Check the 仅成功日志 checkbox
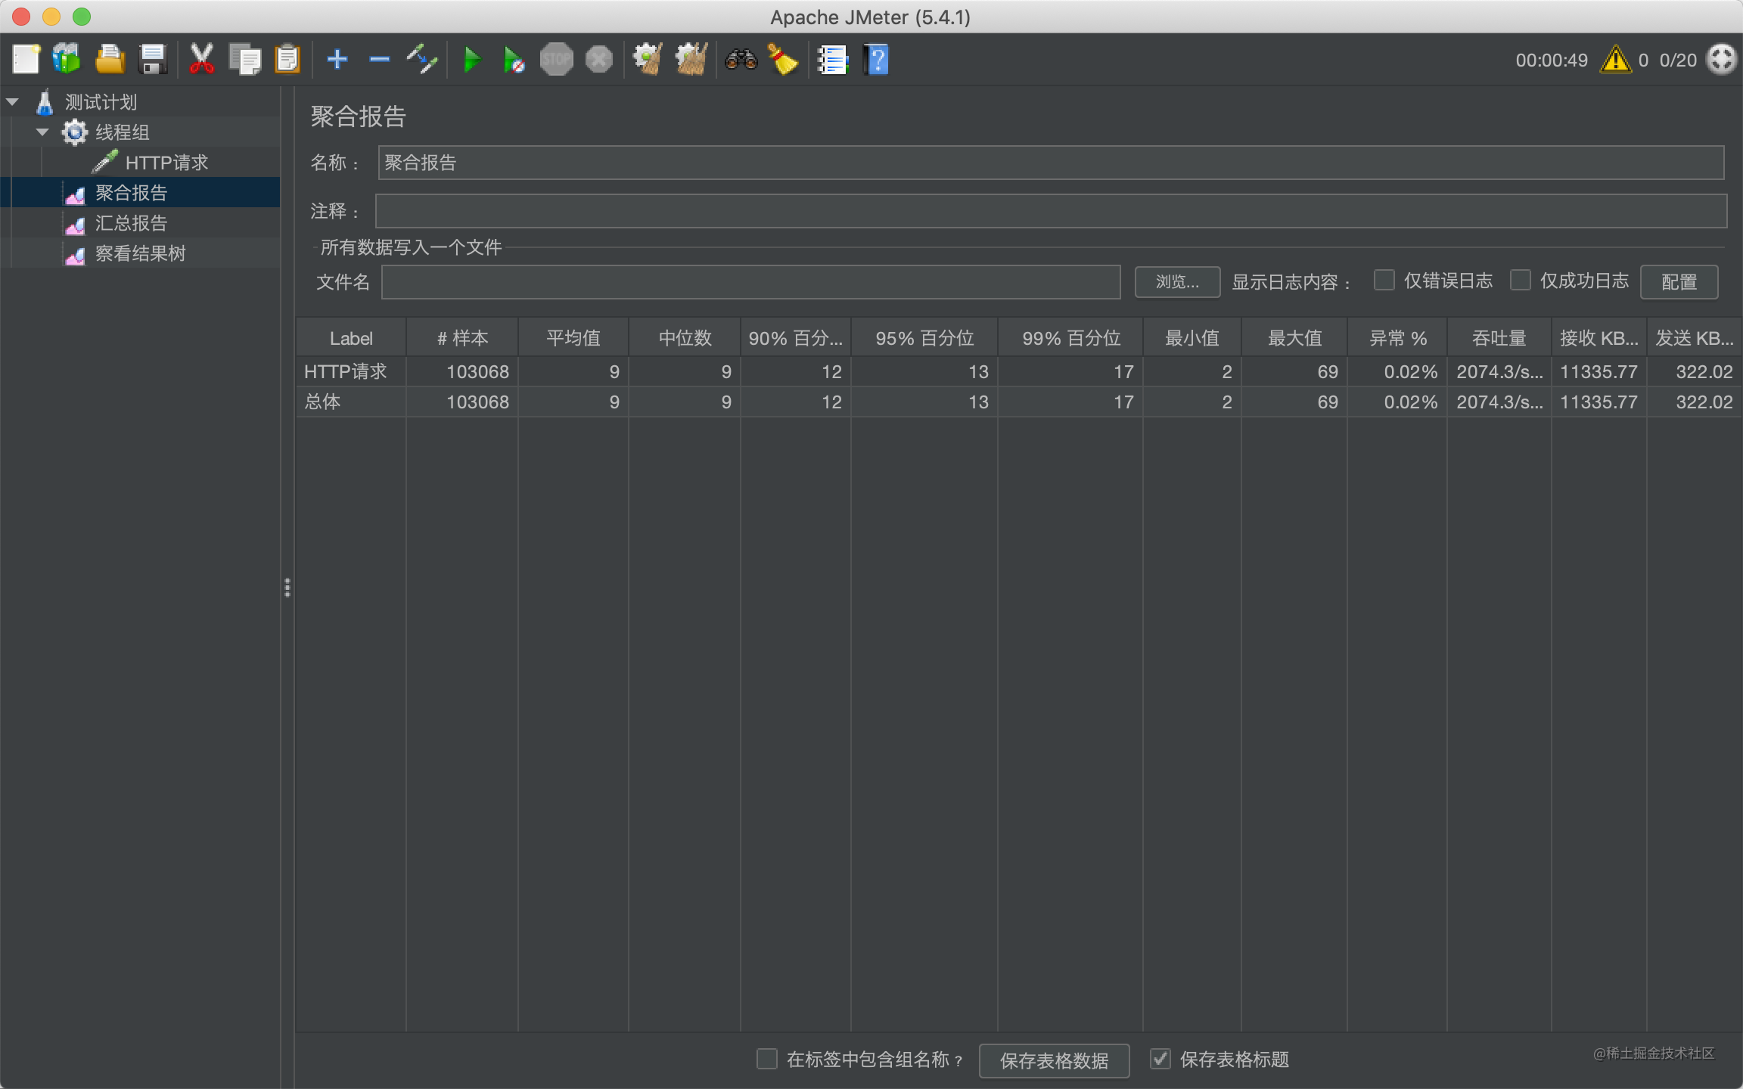Viewport: 1743px width, 1089px height. click(1521, 281)
